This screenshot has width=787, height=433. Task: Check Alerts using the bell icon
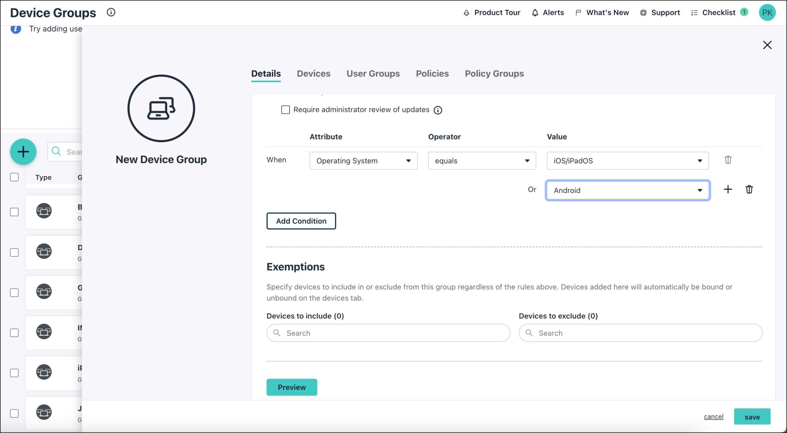[x=547, y=12]
